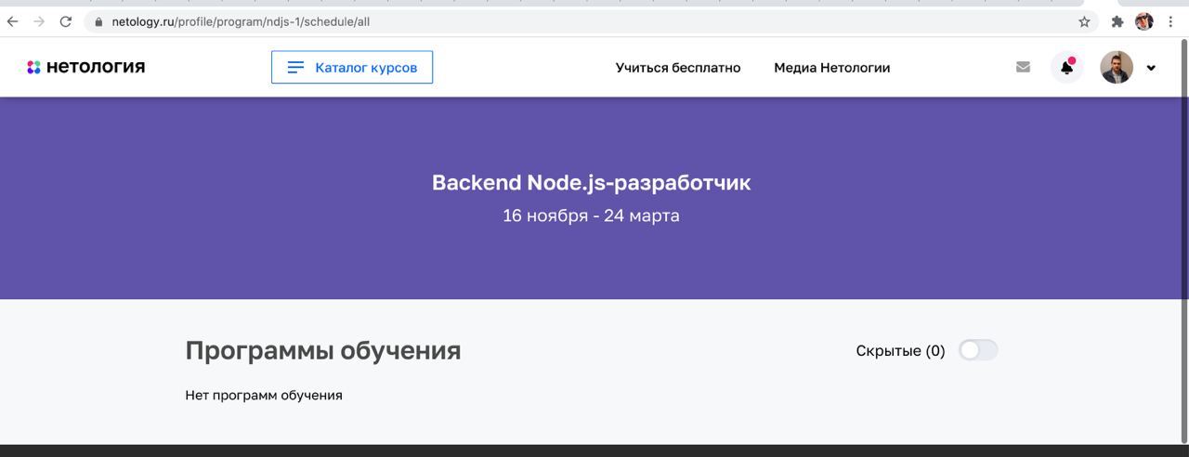Open the browser extensions puzzle icon

1117,21
